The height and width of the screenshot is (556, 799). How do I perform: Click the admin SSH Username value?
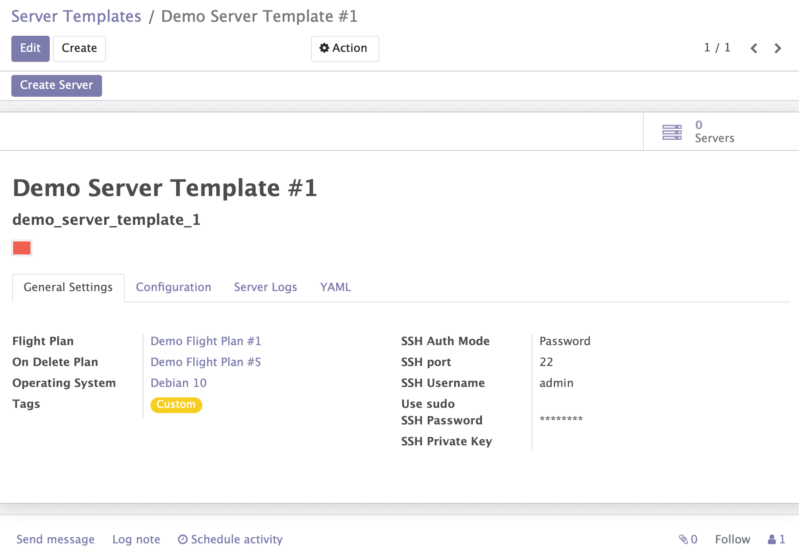coord(557,383)
